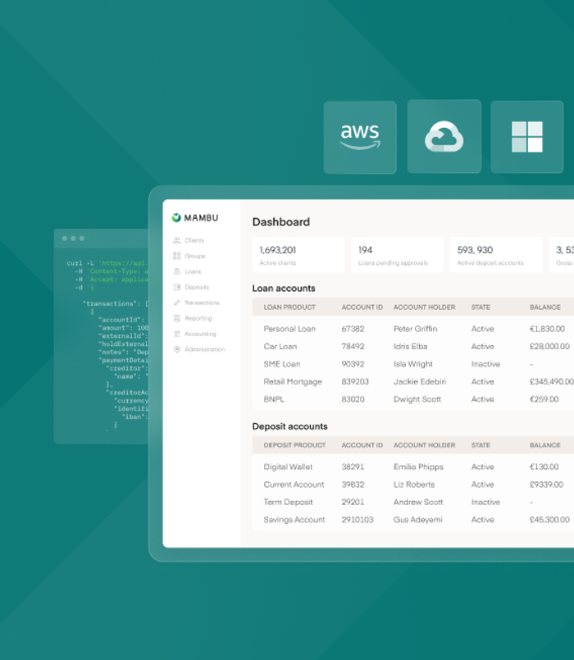Open Administration settings in sidebar

[199, 349]
